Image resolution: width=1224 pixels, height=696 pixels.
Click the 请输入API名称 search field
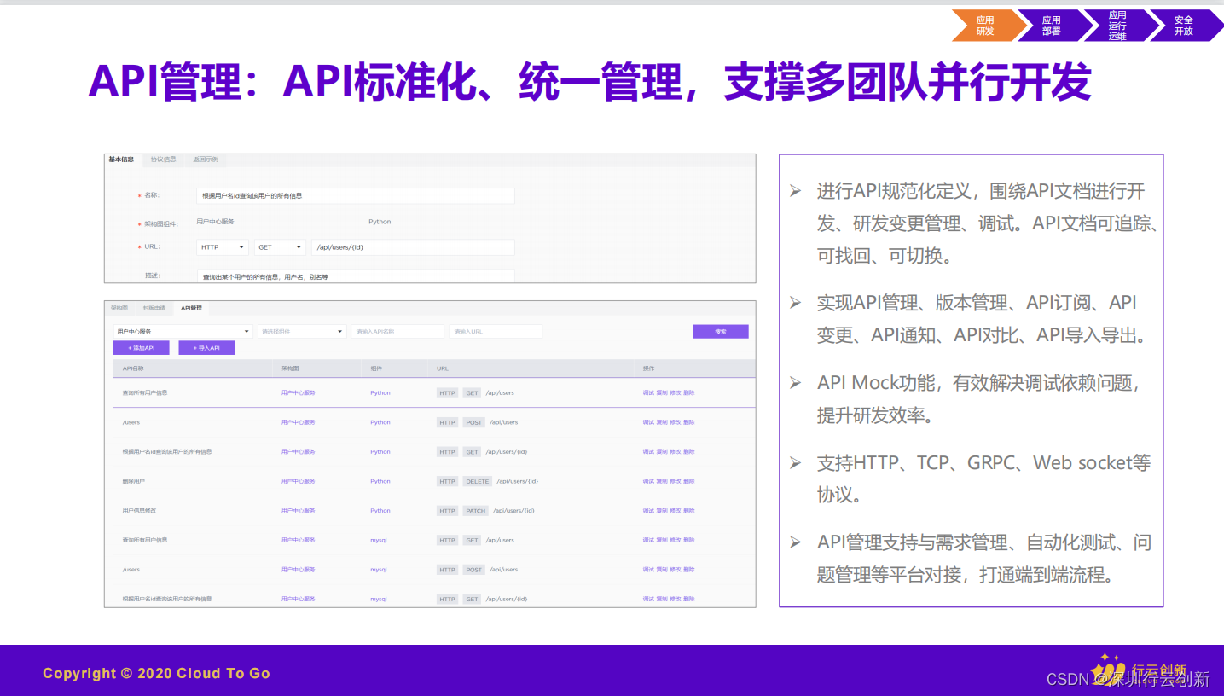point(397,332)
